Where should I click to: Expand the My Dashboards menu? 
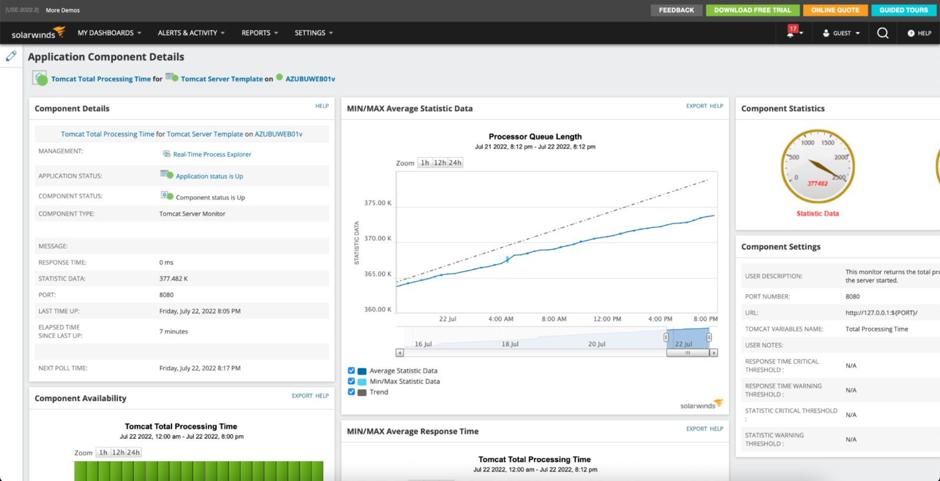(109, 33)
